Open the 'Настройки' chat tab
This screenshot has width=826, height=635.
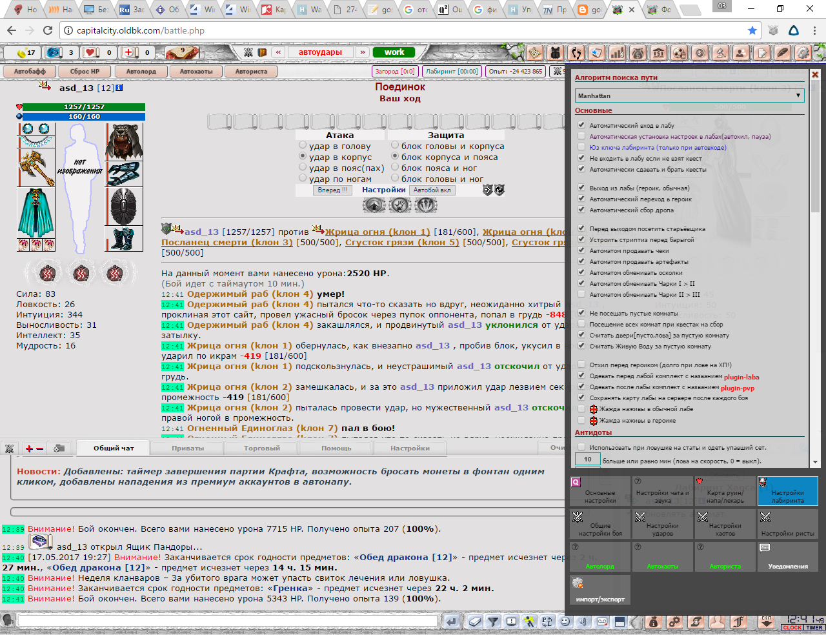410,448
